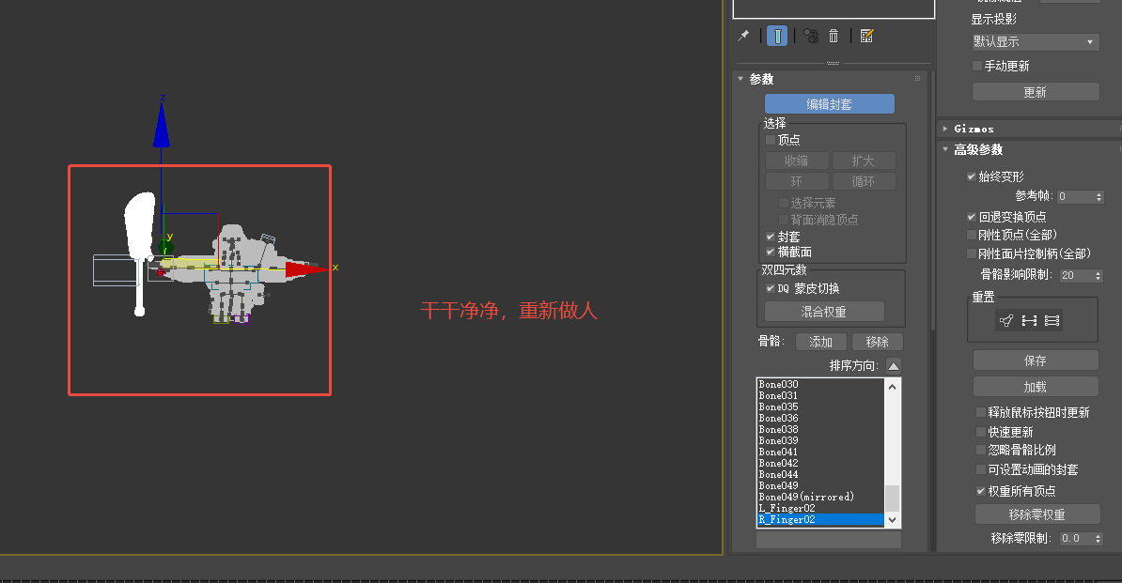Uncheck the 横截面 checkbox
1122x583 pixels.
pyautogui.click(x=771, y=252)
